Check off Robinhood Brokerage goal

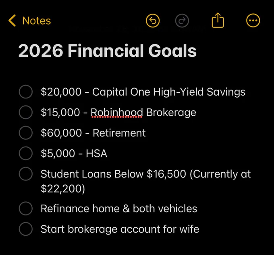point(26,112)
